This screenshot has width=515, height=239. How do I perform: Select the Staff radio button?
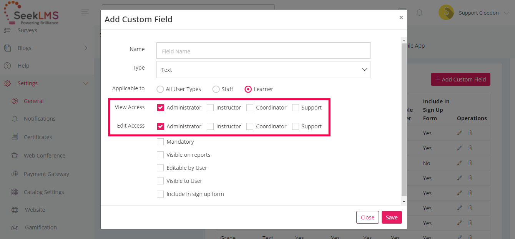tap(216, 89)
